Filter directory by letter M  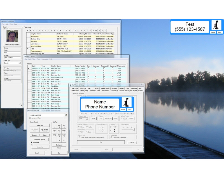coord(66,30)
